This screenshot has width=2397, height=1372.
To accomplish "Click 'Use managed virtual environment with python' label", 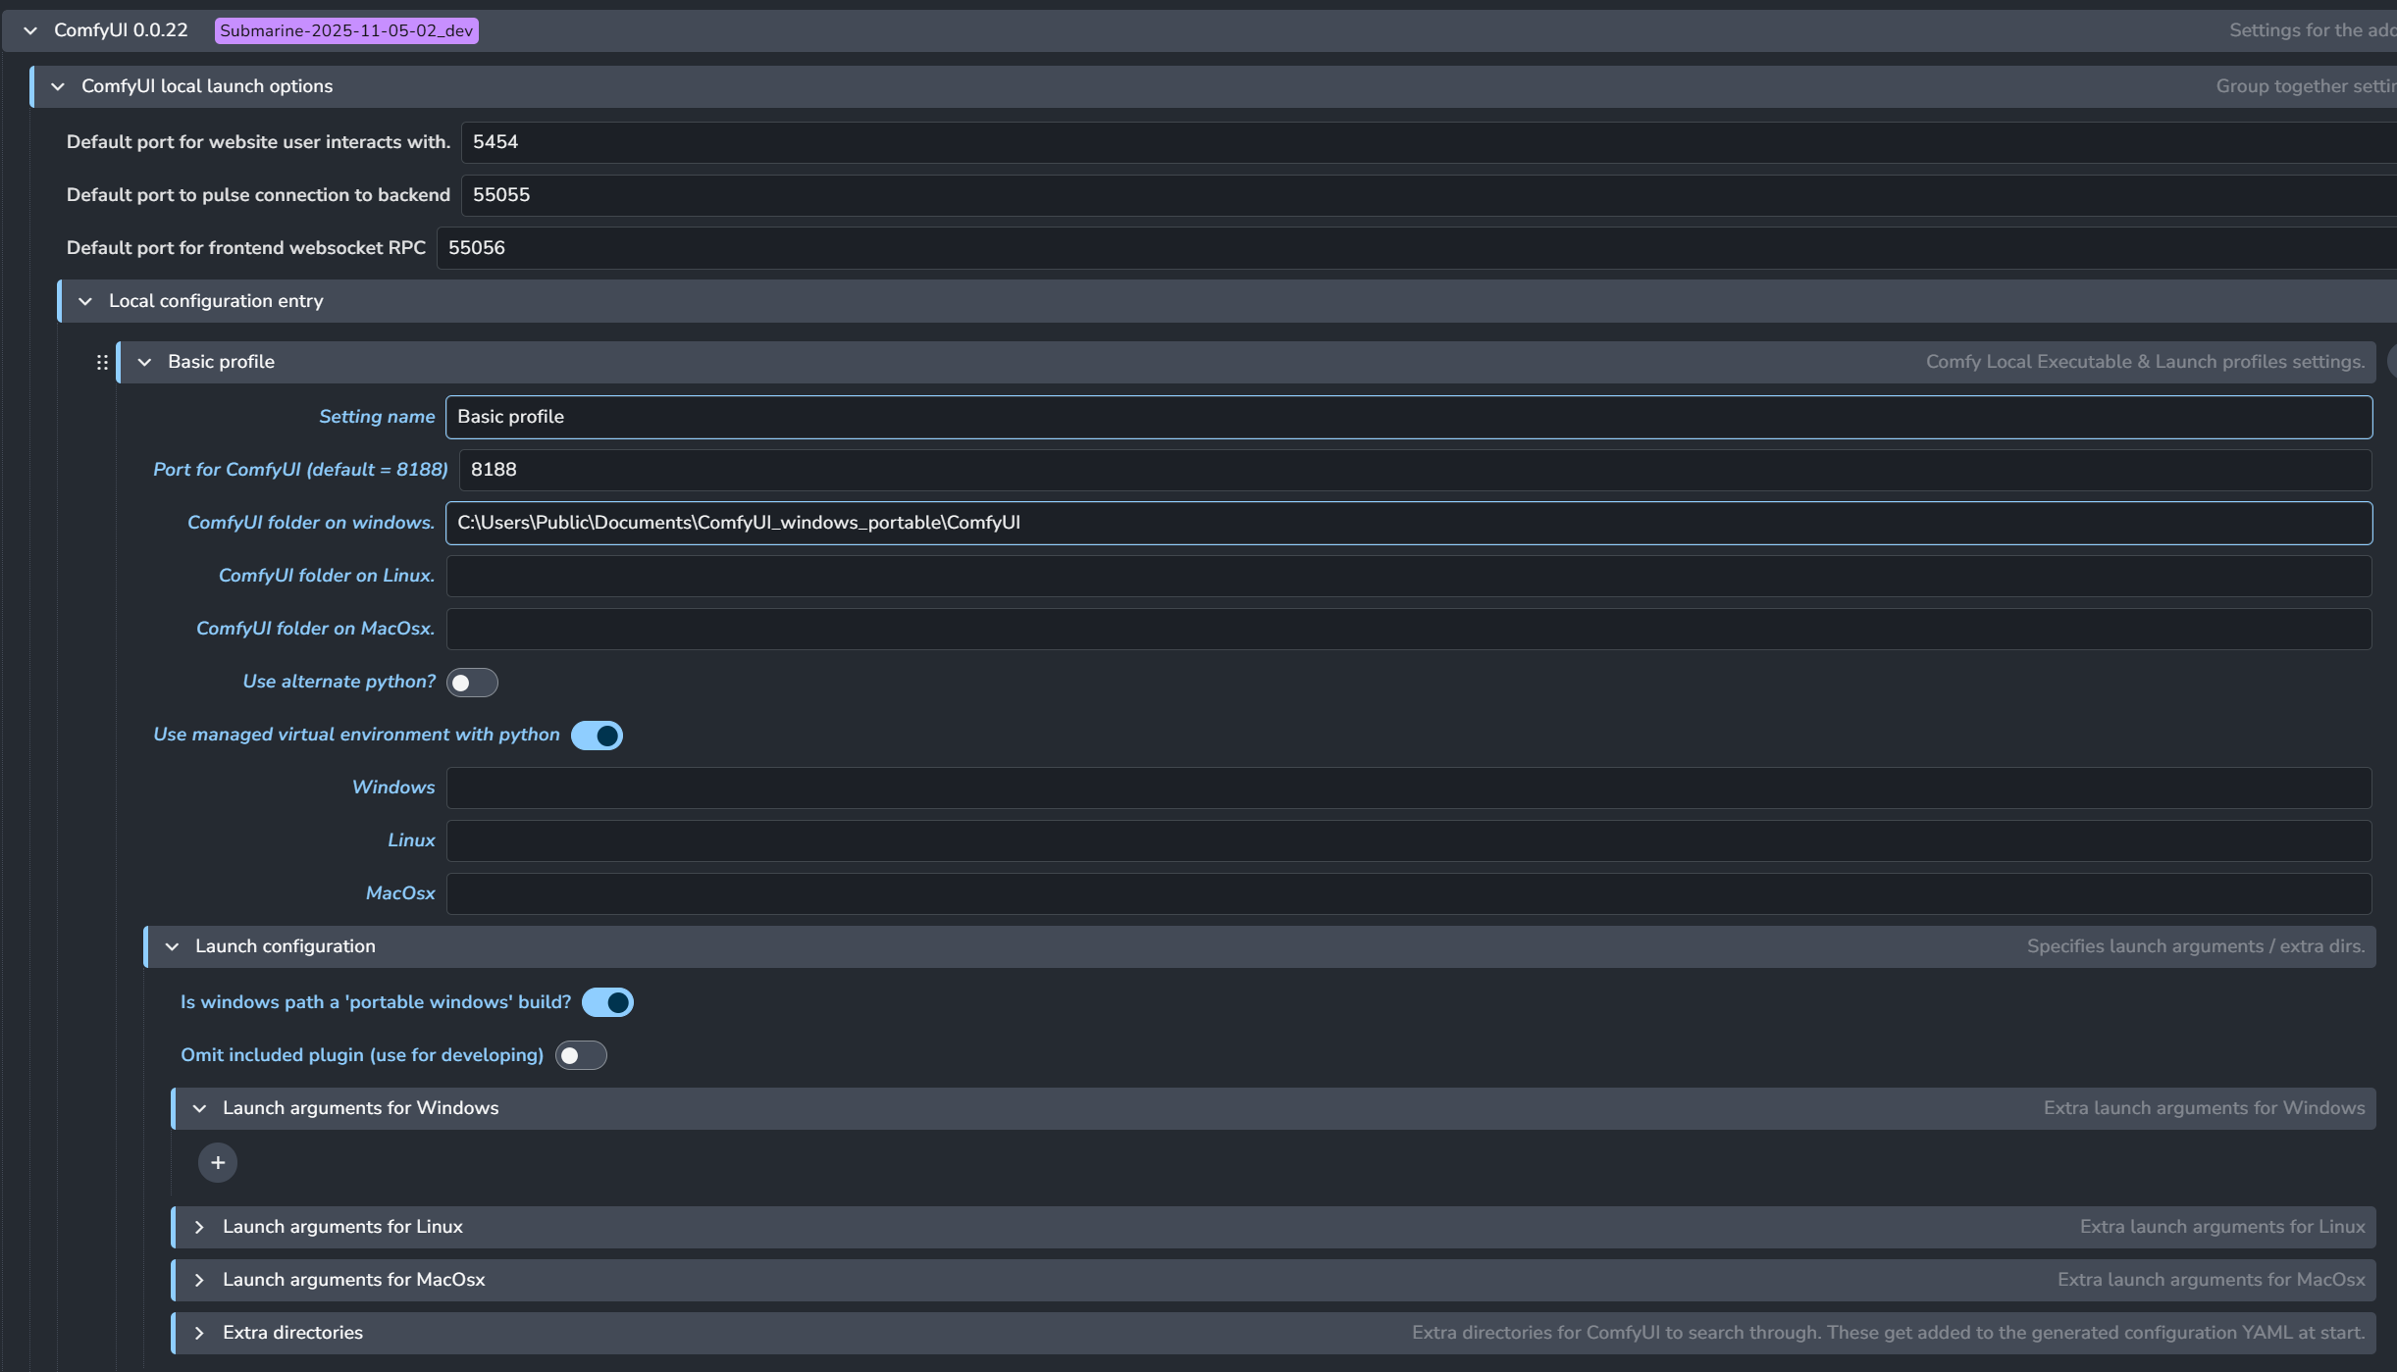I will (356, 735).
